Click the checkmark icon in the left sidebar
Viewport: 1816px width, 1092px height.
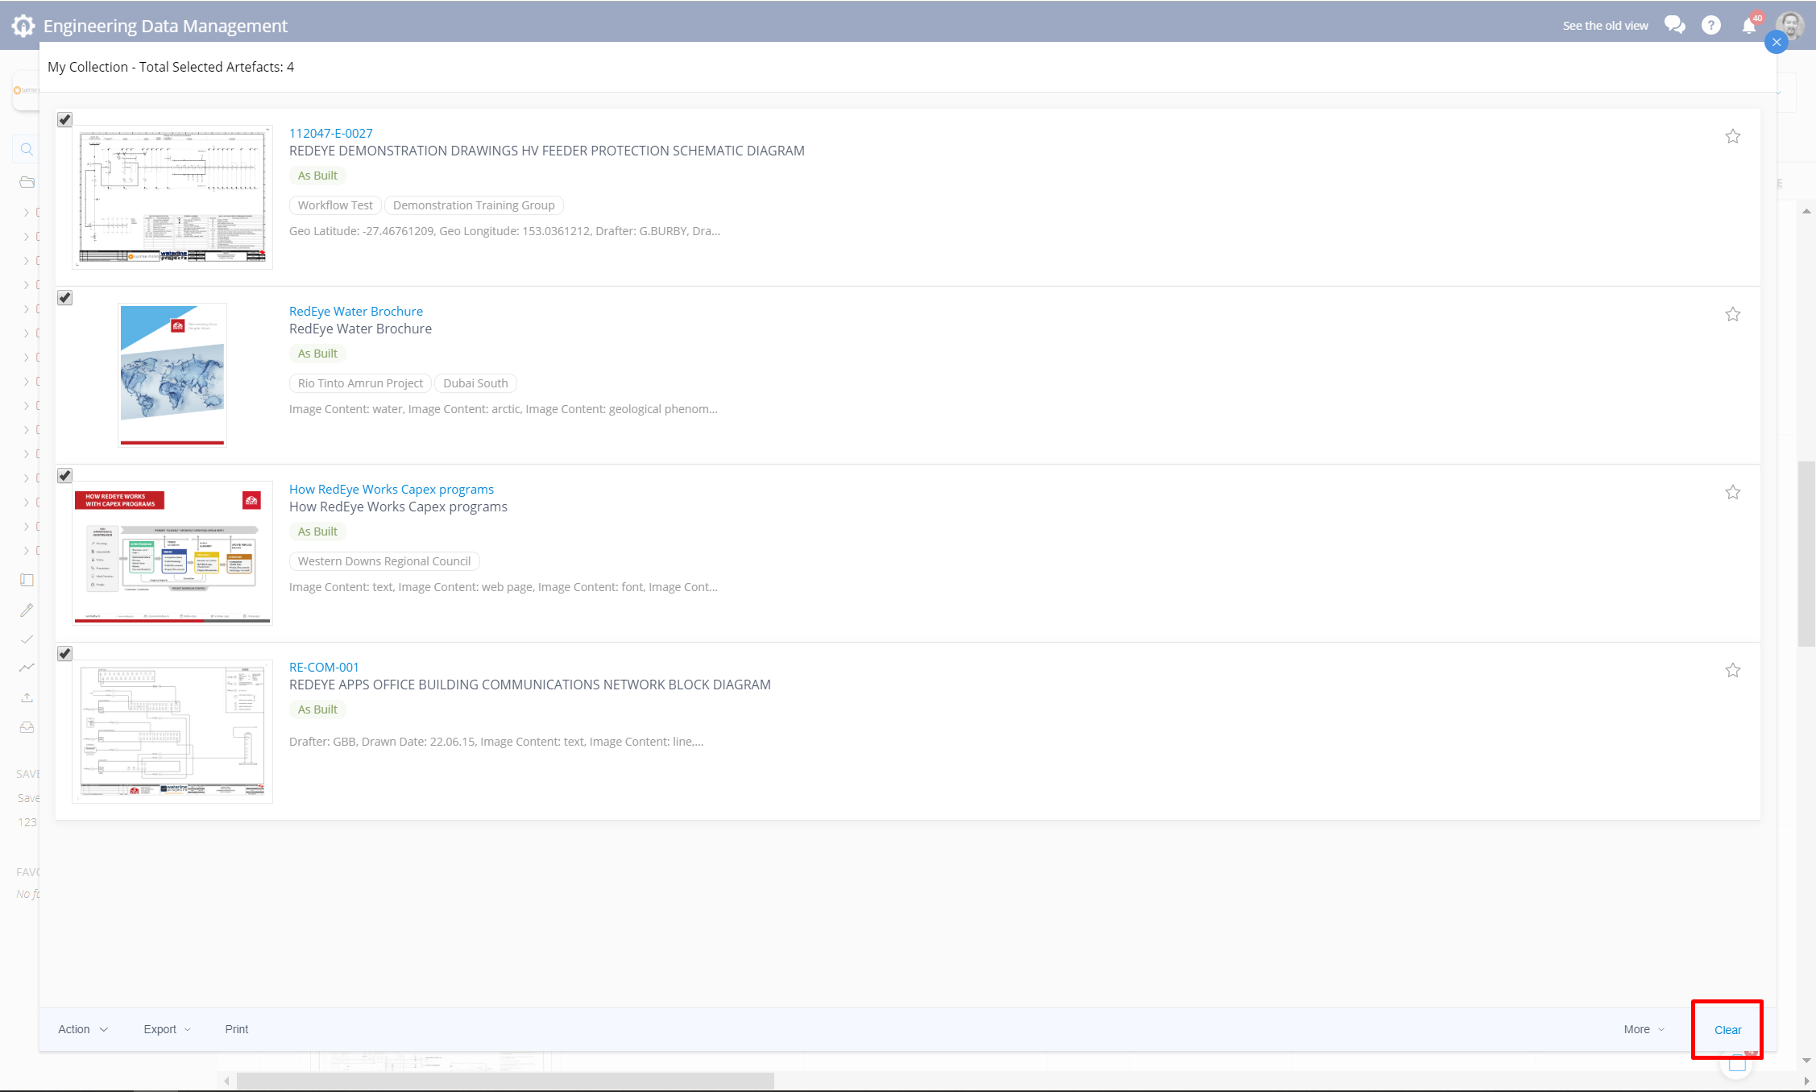pos(27,639)
